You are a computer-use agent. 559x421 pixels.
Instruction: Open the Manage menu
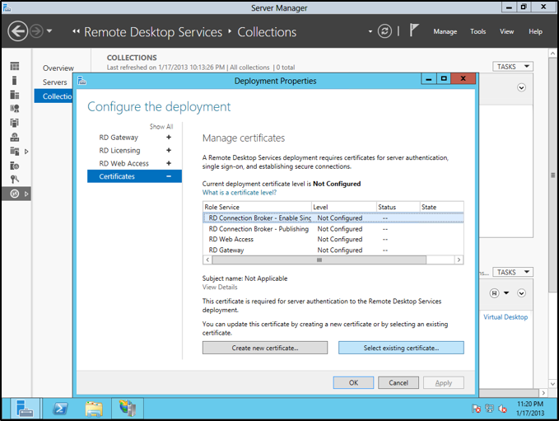[x=445, y=31]
